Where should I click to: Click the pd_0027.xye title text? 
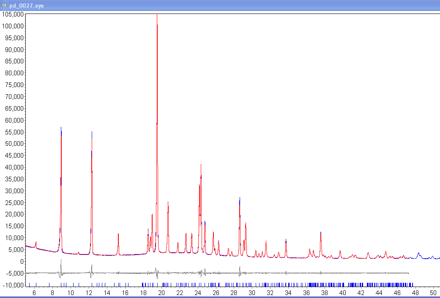click(26, 5)
